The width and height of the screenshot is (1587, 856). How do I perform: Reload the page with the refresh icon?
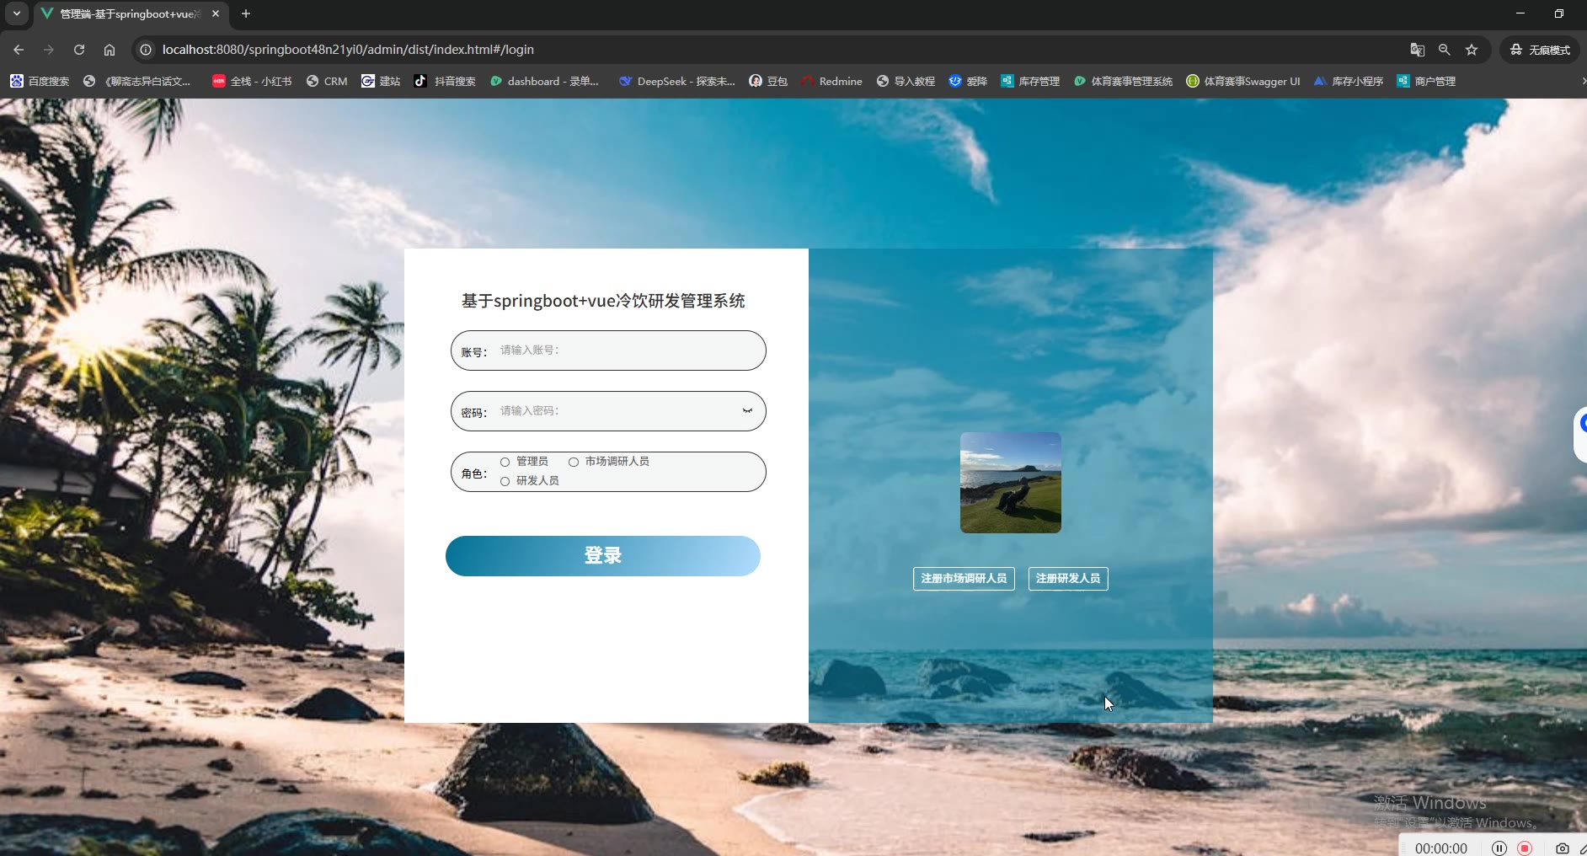click(79, 50)
